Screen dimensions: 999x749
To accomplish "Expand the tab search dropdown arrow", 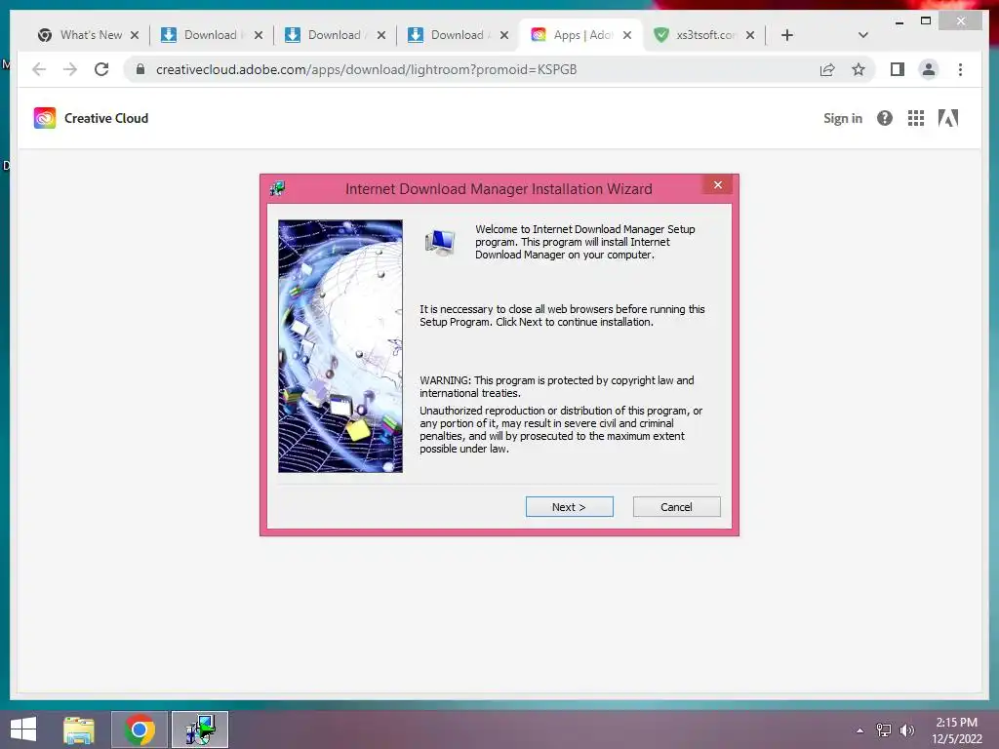I will point(862,35).
